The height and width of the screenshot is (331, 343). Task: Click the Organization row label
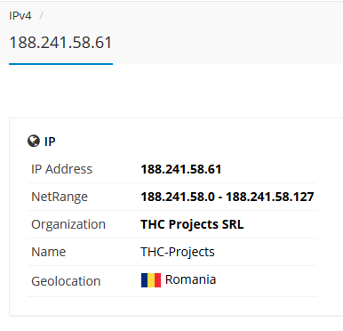click(x=68, y=224)
